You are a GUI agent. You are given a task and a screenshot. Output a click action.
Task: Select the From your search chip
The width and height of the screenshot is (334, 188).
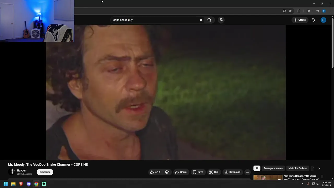pos(273,168)
